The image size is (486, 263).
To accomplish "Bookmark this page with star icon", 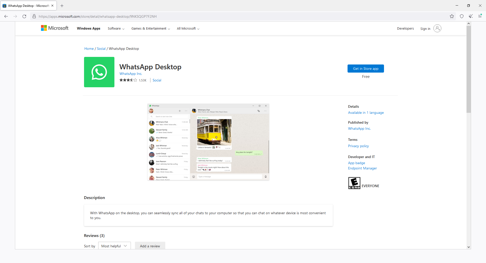I will coord(452,16).
